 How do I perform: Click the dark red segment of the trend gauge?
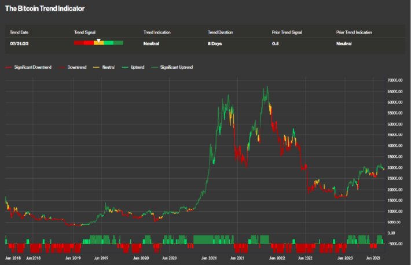[79, 43]
